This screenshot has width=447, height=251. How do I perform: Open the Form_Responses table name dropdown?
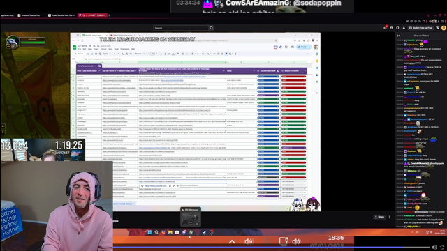point(95,66)
